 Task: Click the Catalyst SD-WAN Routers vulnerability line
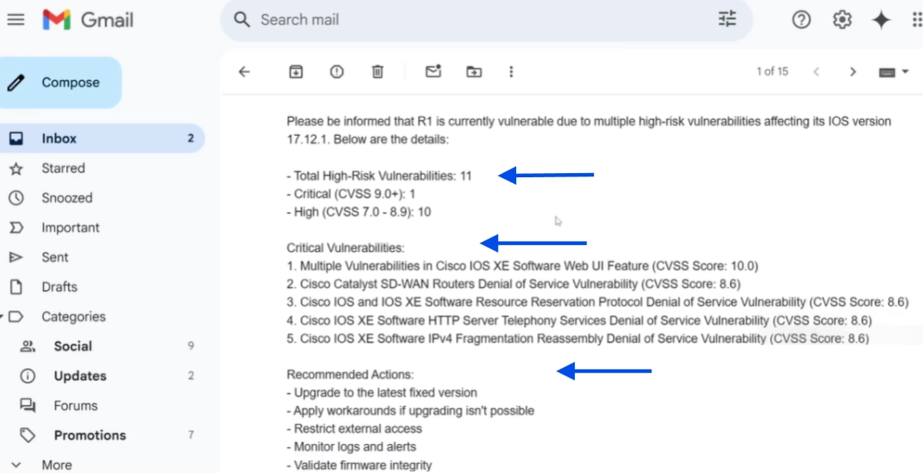[514, 285]
